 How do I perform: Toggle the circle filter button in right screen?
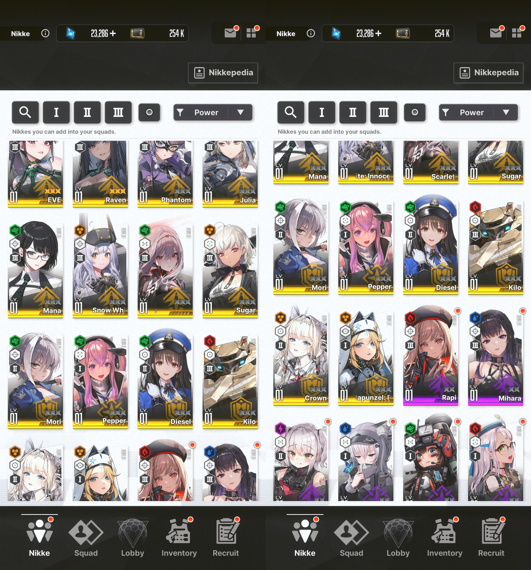[415, 112]
